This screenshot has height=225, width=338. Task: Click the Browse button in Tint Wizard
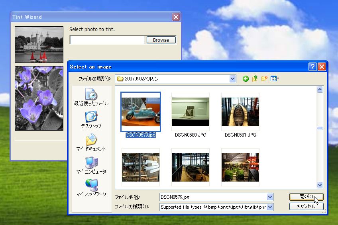click(161, 40)
